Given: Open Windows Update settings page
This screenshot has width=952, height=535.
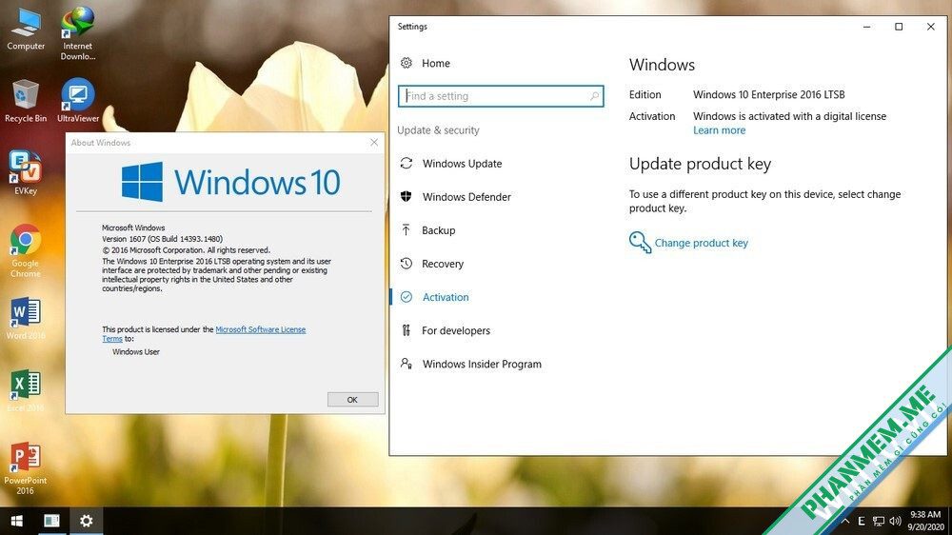Looking at the screenshot, I should coord(462,164).
